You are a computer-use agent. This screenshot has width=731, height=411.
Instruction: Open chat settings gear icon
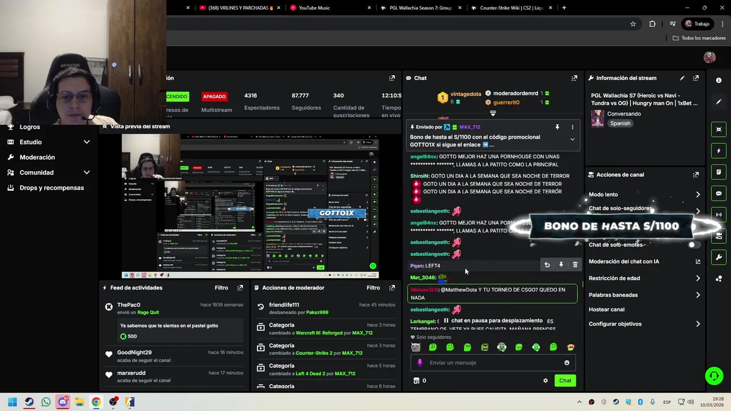(x=545, y=381)
